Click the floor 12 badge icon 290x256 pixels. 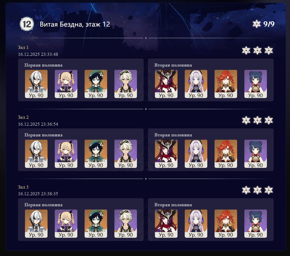click(27, 24)
